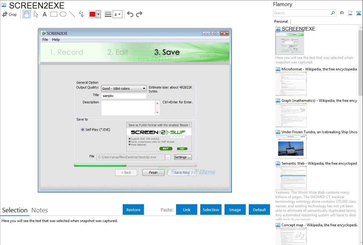Select the Crop tool
The height and width of the screenshot is (245, 363).
pyautogui.click(x=9, y=14)
